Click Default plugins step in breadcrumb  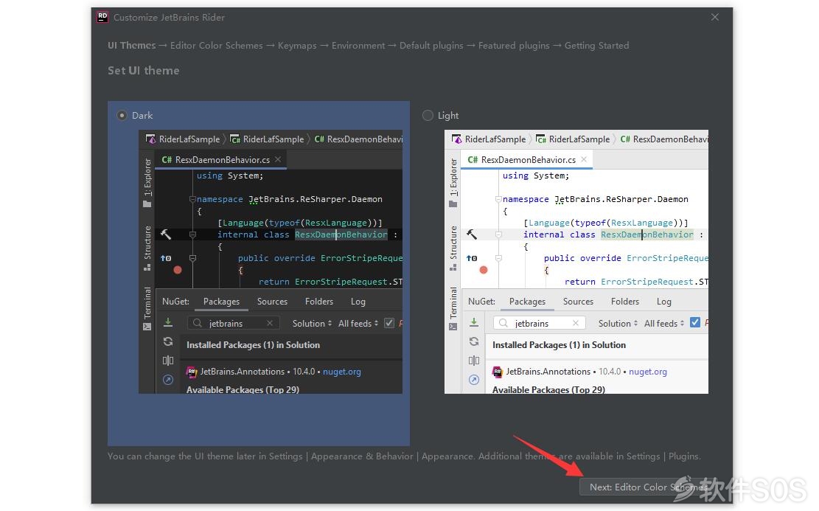[431, 46]
